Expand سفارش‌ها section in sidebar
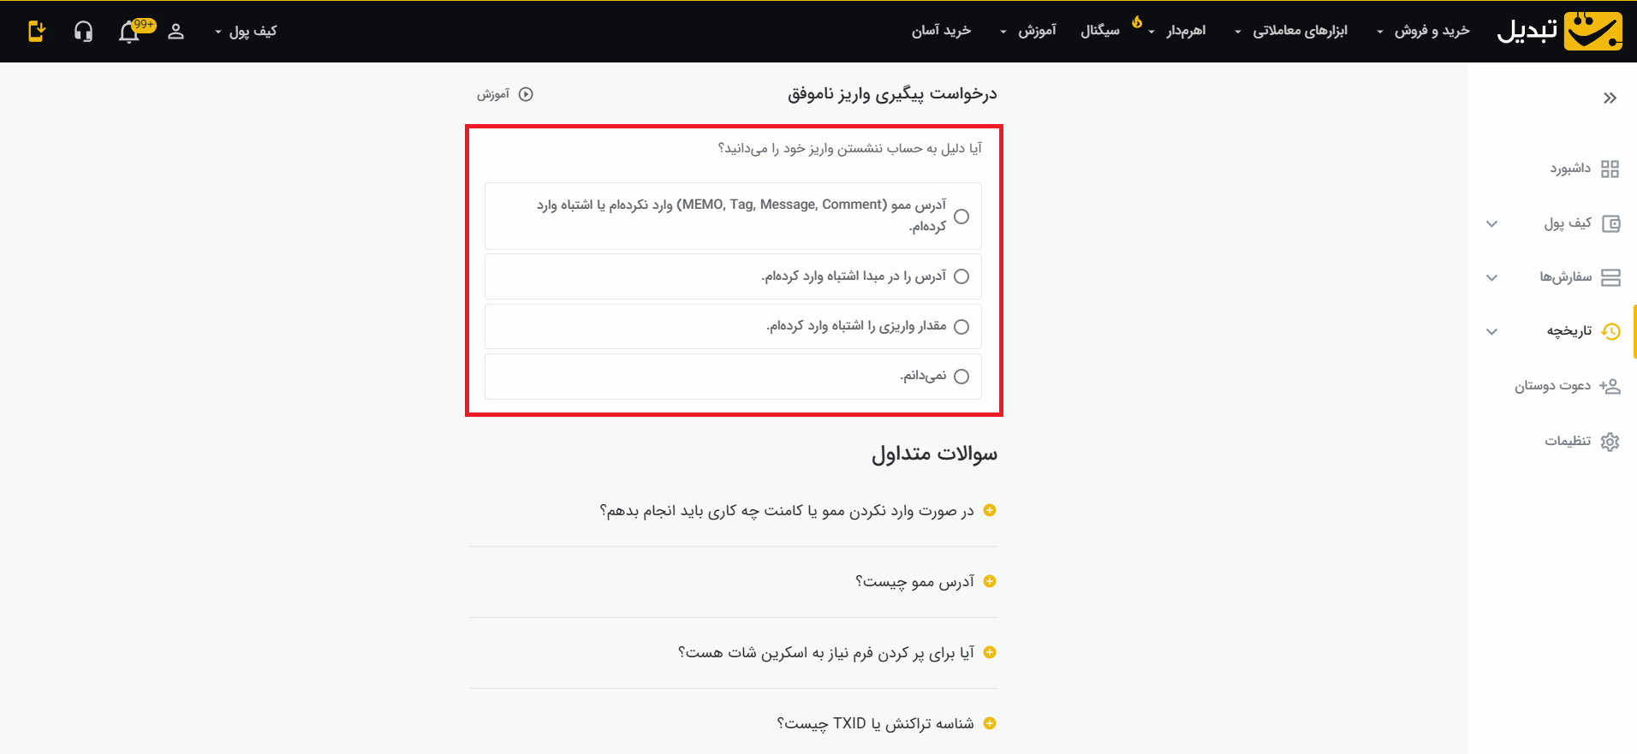 click(1565, 277)
